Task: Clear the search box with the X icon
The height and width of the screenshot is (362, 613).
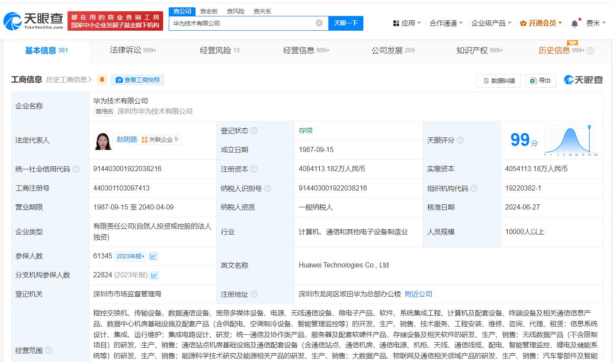Action: pos(319,23)
